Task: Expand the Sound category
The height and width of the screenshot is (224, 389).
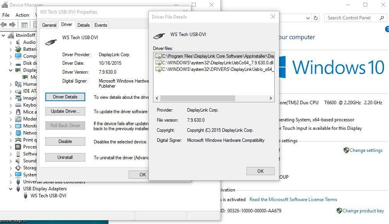Action: (x=11, y=161)
